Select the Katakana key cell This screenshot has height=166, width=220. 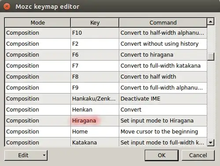pyautogui.click(x=95, y=142)
